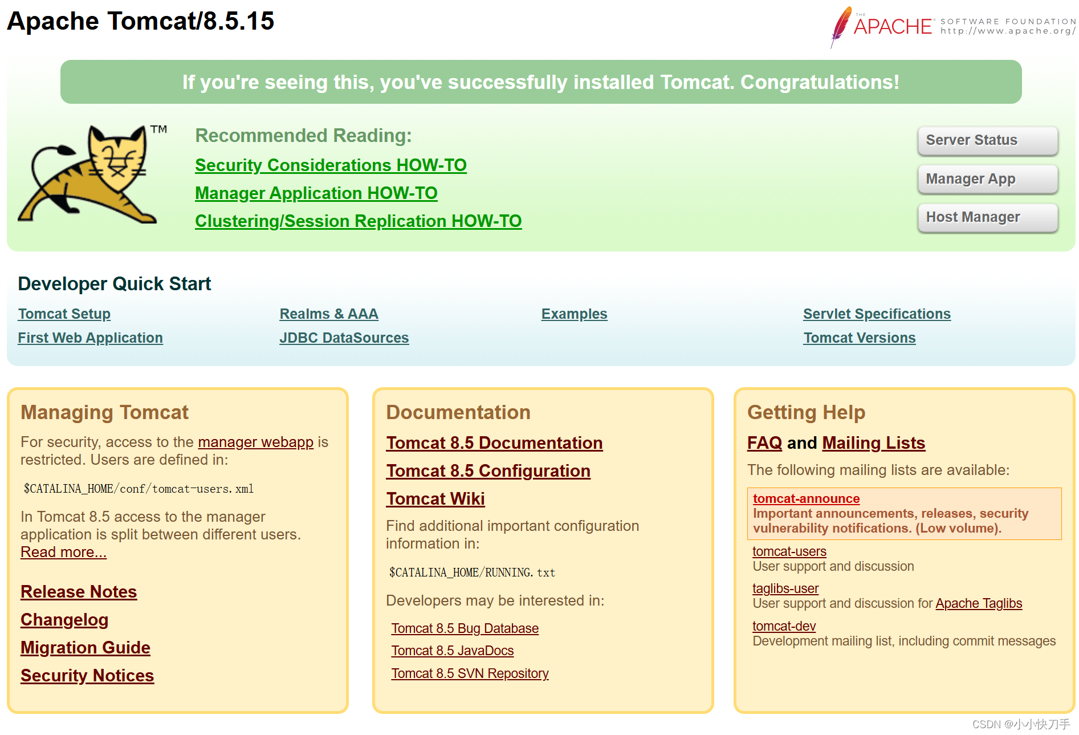The height and width of the screenshot is (735, 1079).
Task: Click the Recommended Reading heading
Action: pos(303,136)
